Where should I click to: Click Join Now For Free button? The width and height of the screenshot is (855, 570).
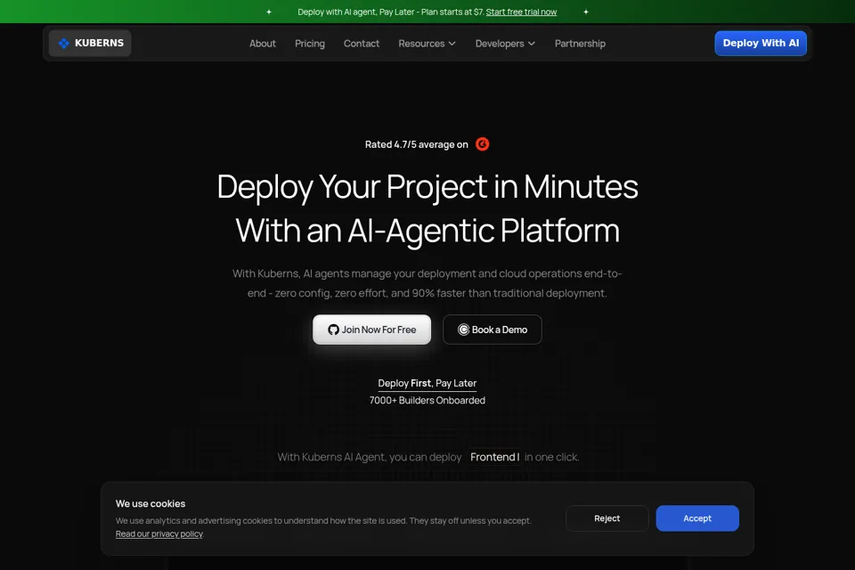(x=372, y=330)
